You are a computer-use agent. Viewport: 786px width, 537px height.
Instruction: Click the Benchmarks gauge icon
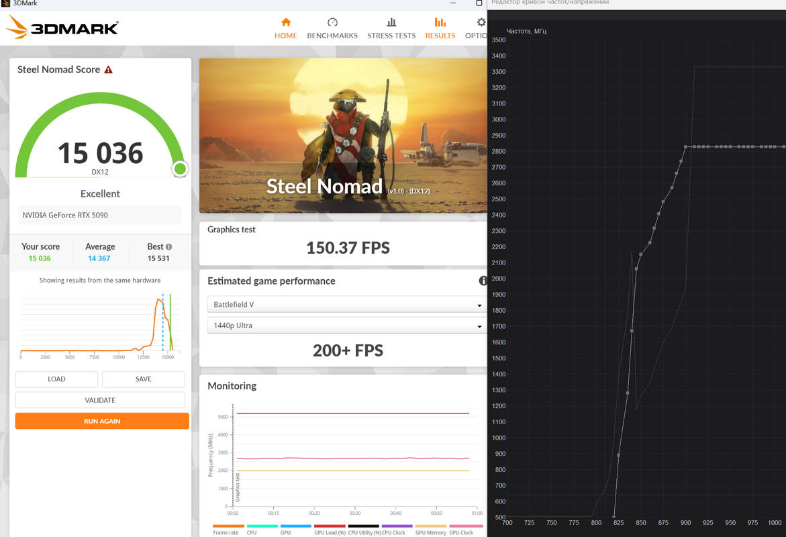tap(332, 22)
